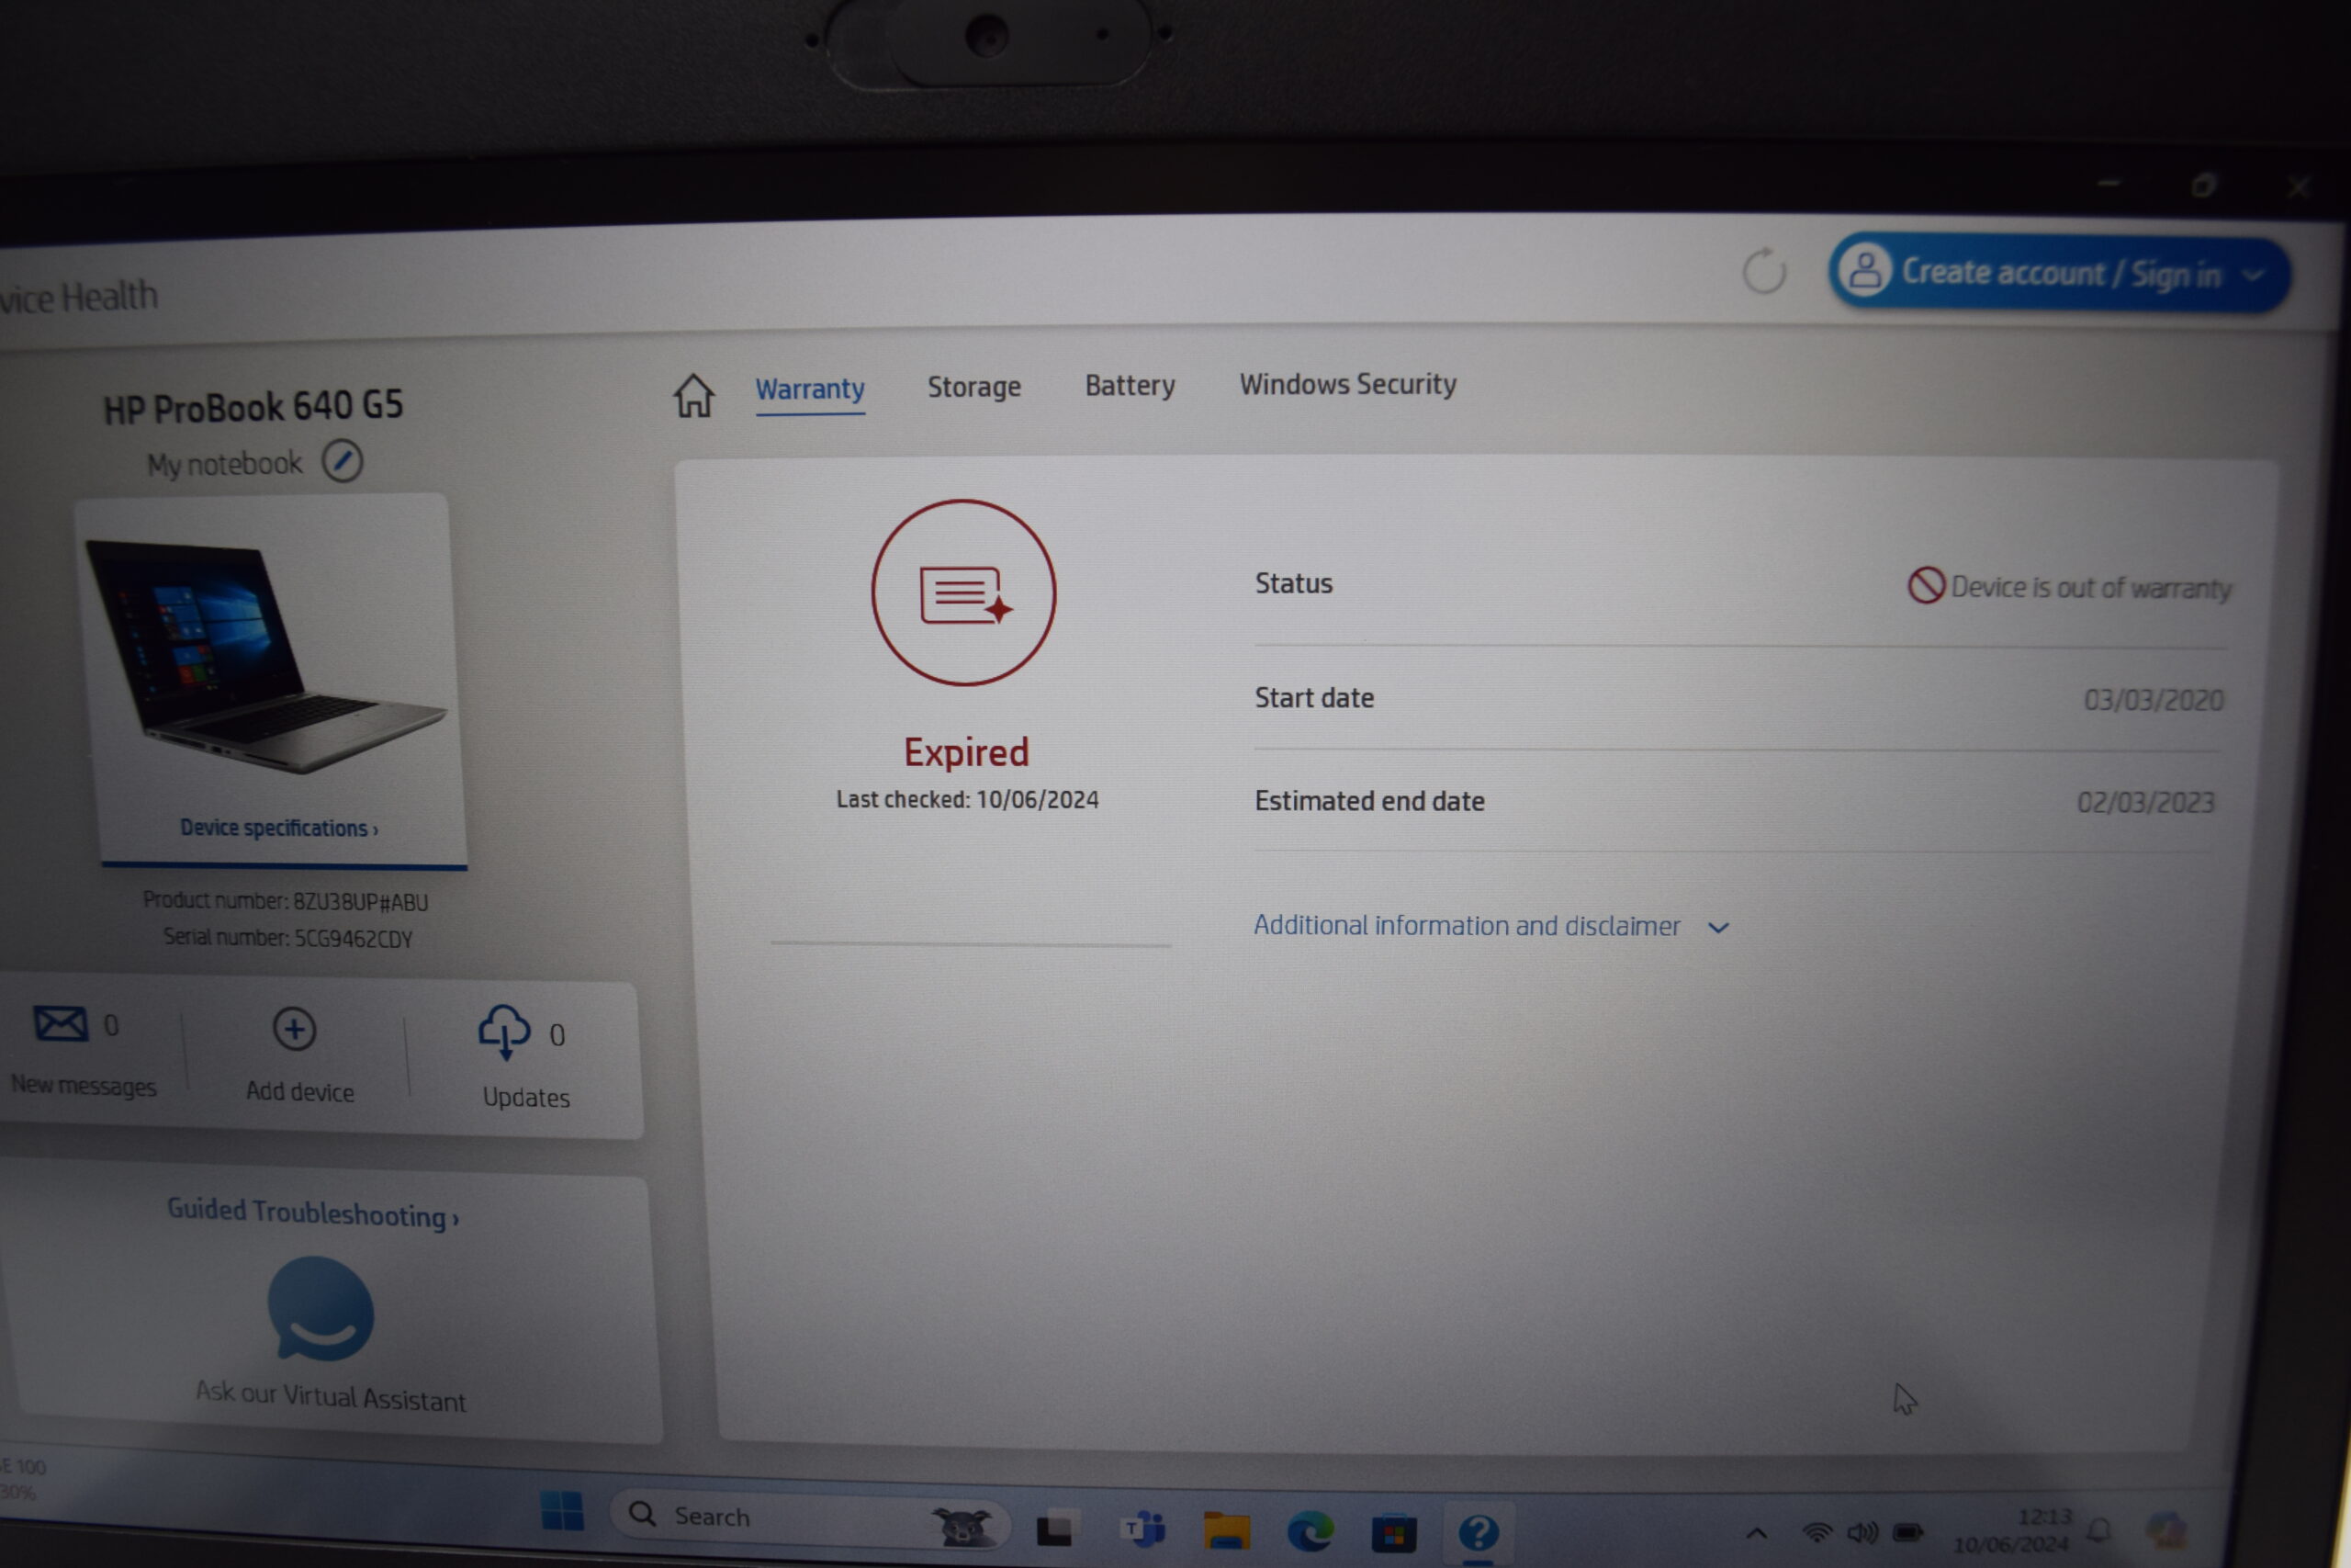The height and width of the screenshot is (1568, 2351).
Task: Click HP Support Assistant taskbar icon
Action: tap(1479, 1533)
